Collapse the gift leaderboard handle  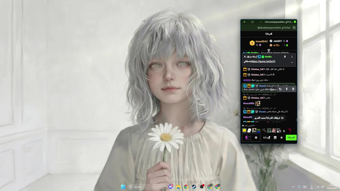point(269,50)
